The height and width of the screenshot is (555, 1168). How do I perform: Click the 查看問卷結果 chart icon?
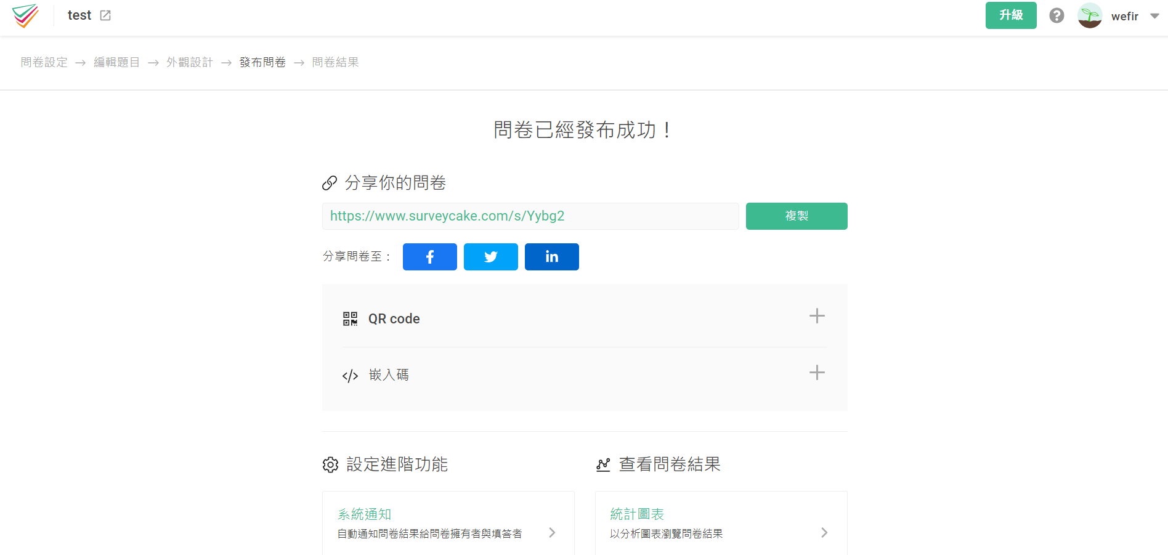tap(603, 464)
